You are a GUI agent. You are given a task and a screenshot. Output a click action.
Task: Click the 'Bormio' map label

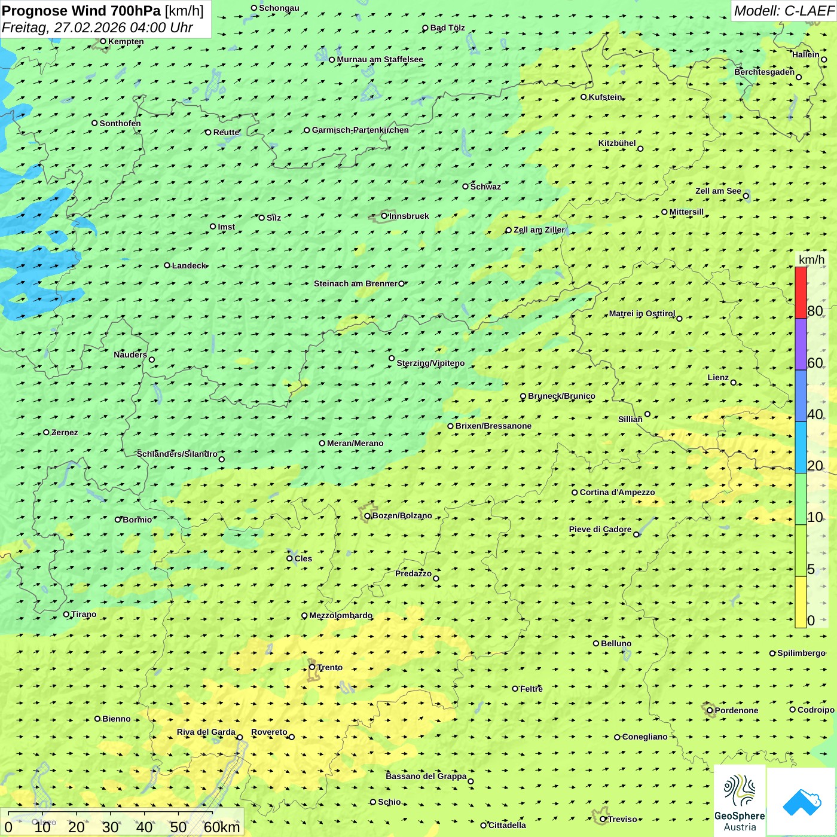point(137,520)
